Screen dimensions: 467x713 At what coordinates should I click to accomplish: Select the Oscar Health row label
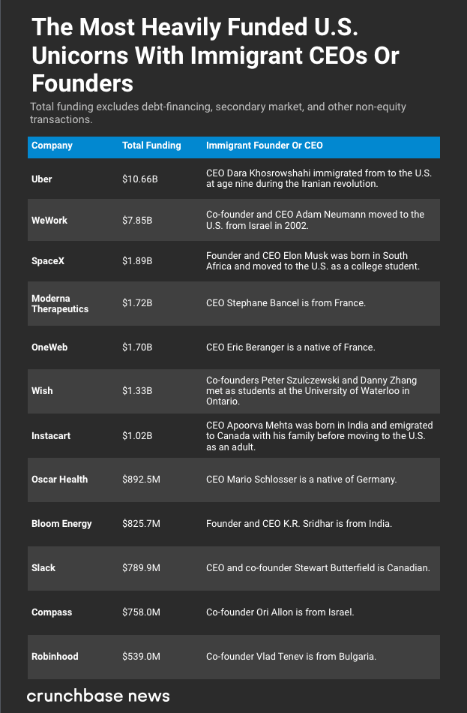tap(59, 480)
